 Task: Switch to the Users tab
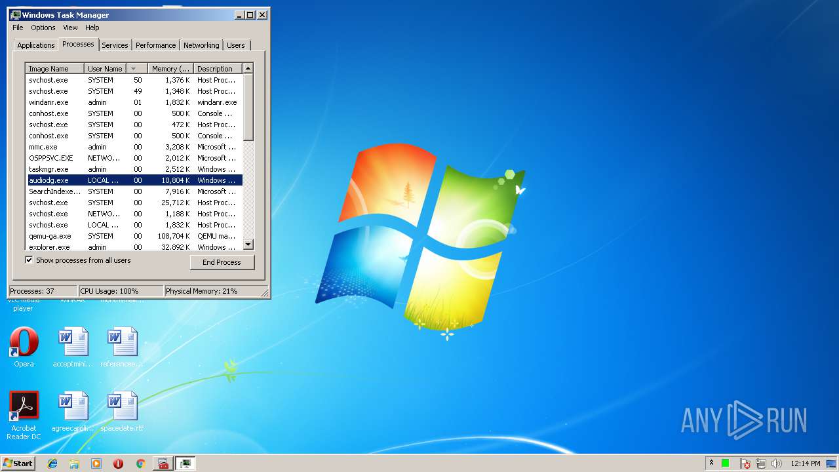tap(236, 45)
